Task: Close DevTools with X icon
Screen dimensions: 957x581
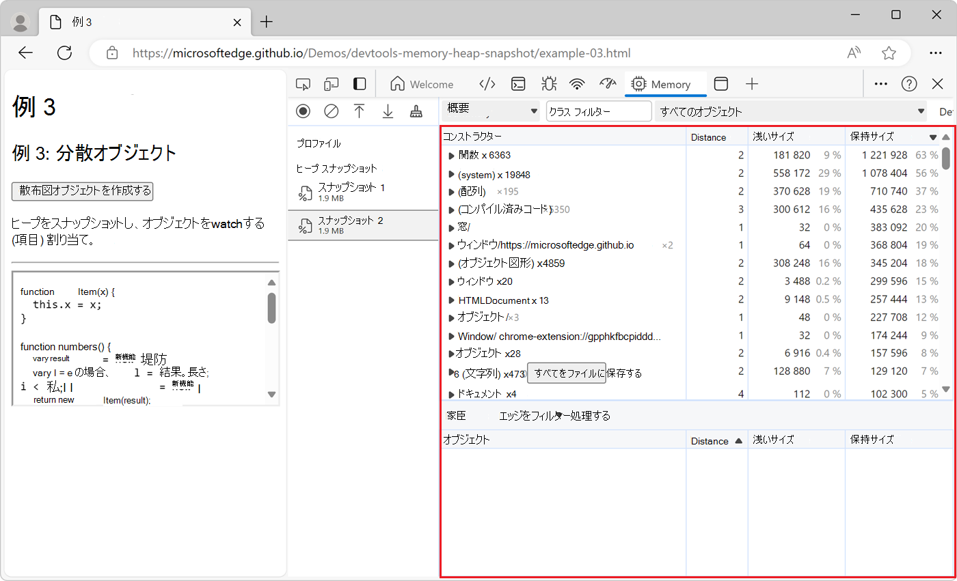Action: [938, 84]
